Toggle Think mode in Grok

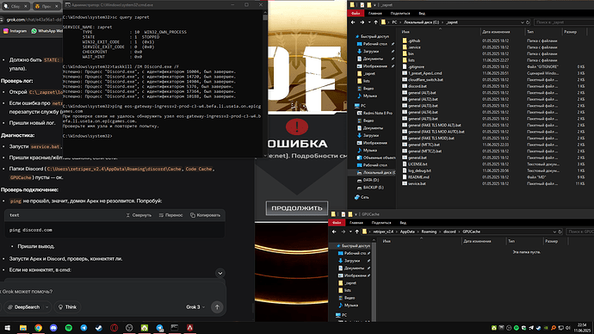point(67,307)
